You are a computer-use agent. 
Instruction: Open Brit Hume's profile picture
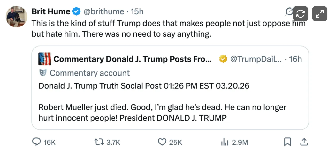[x=17, y=17]
